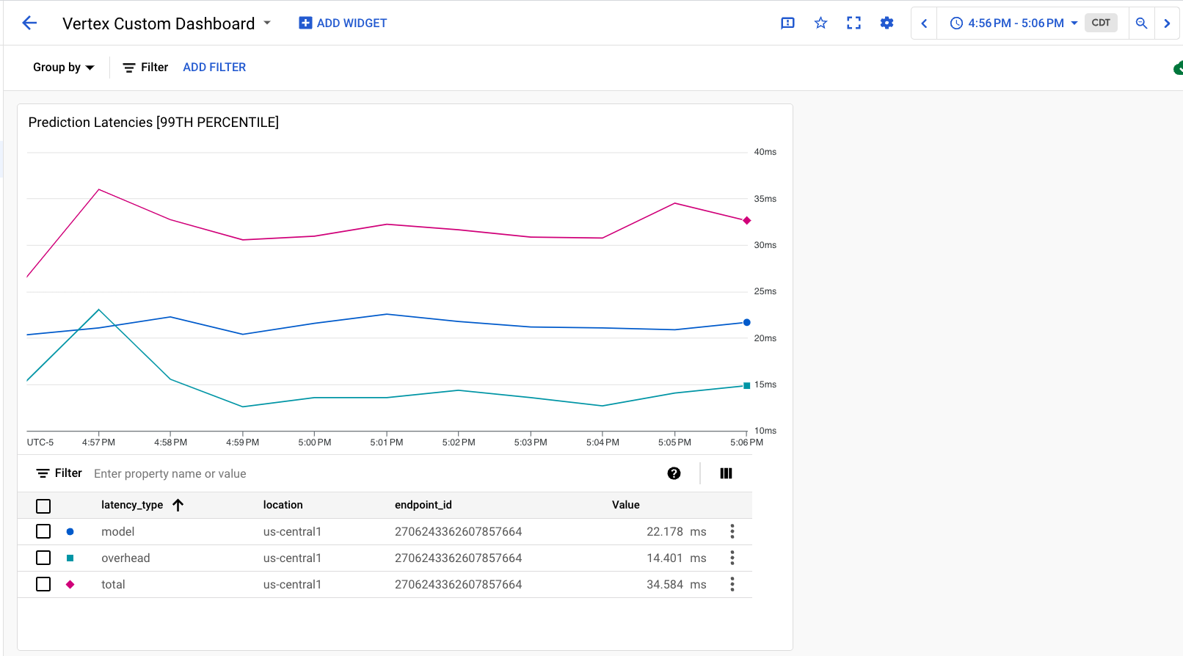Expand the Vertex Custom Dashboard dropdown
This screenshot has width=1183, height=656.
267,23
